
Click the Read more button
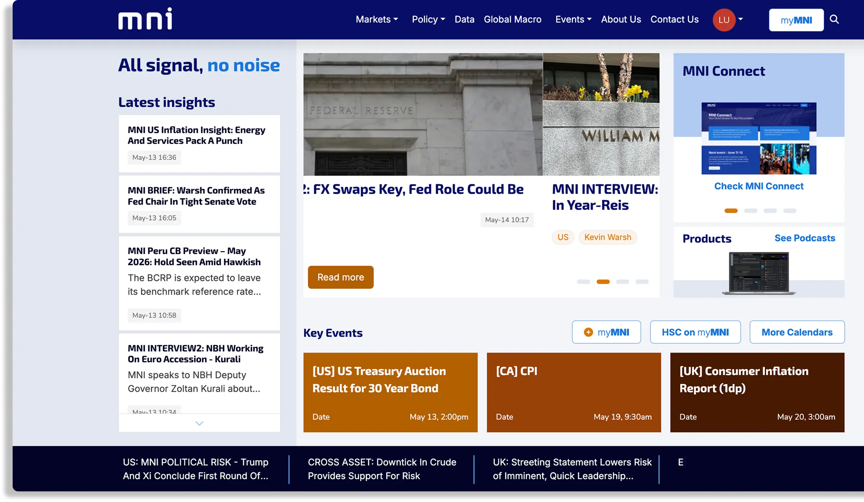tap(340, 277)
